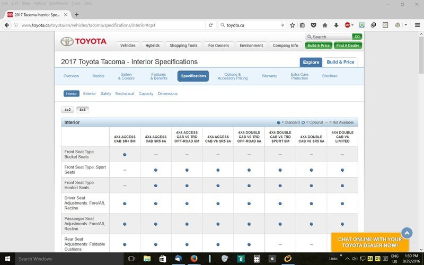Open the downloads arrow icon
The width and height of the screenshot is (424, 265).
(336, 25)
